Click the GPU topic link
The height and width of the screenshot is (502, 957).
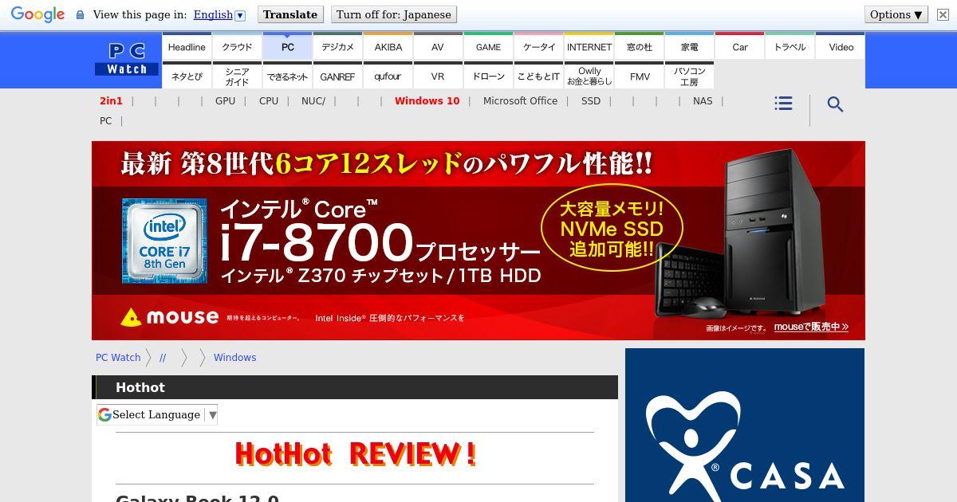click(225, 100)
